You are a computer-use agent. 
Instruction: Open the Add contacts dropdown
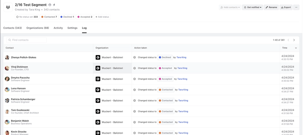coord(230,7)
